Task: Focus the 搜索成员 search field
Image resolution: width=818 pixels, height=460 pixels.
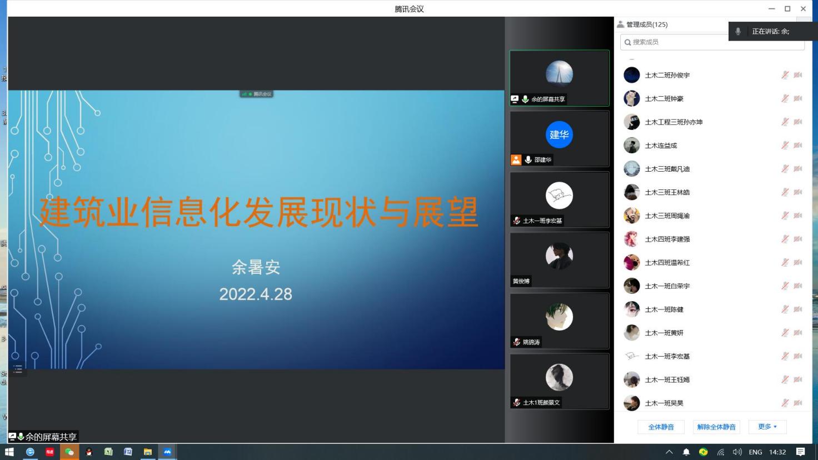Action: pyautogui.click(x=678, y=42)
